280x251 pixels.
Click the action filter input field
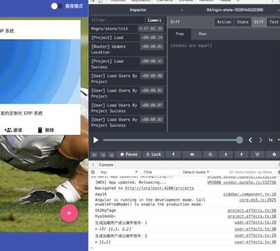click(x=117, y=20)
